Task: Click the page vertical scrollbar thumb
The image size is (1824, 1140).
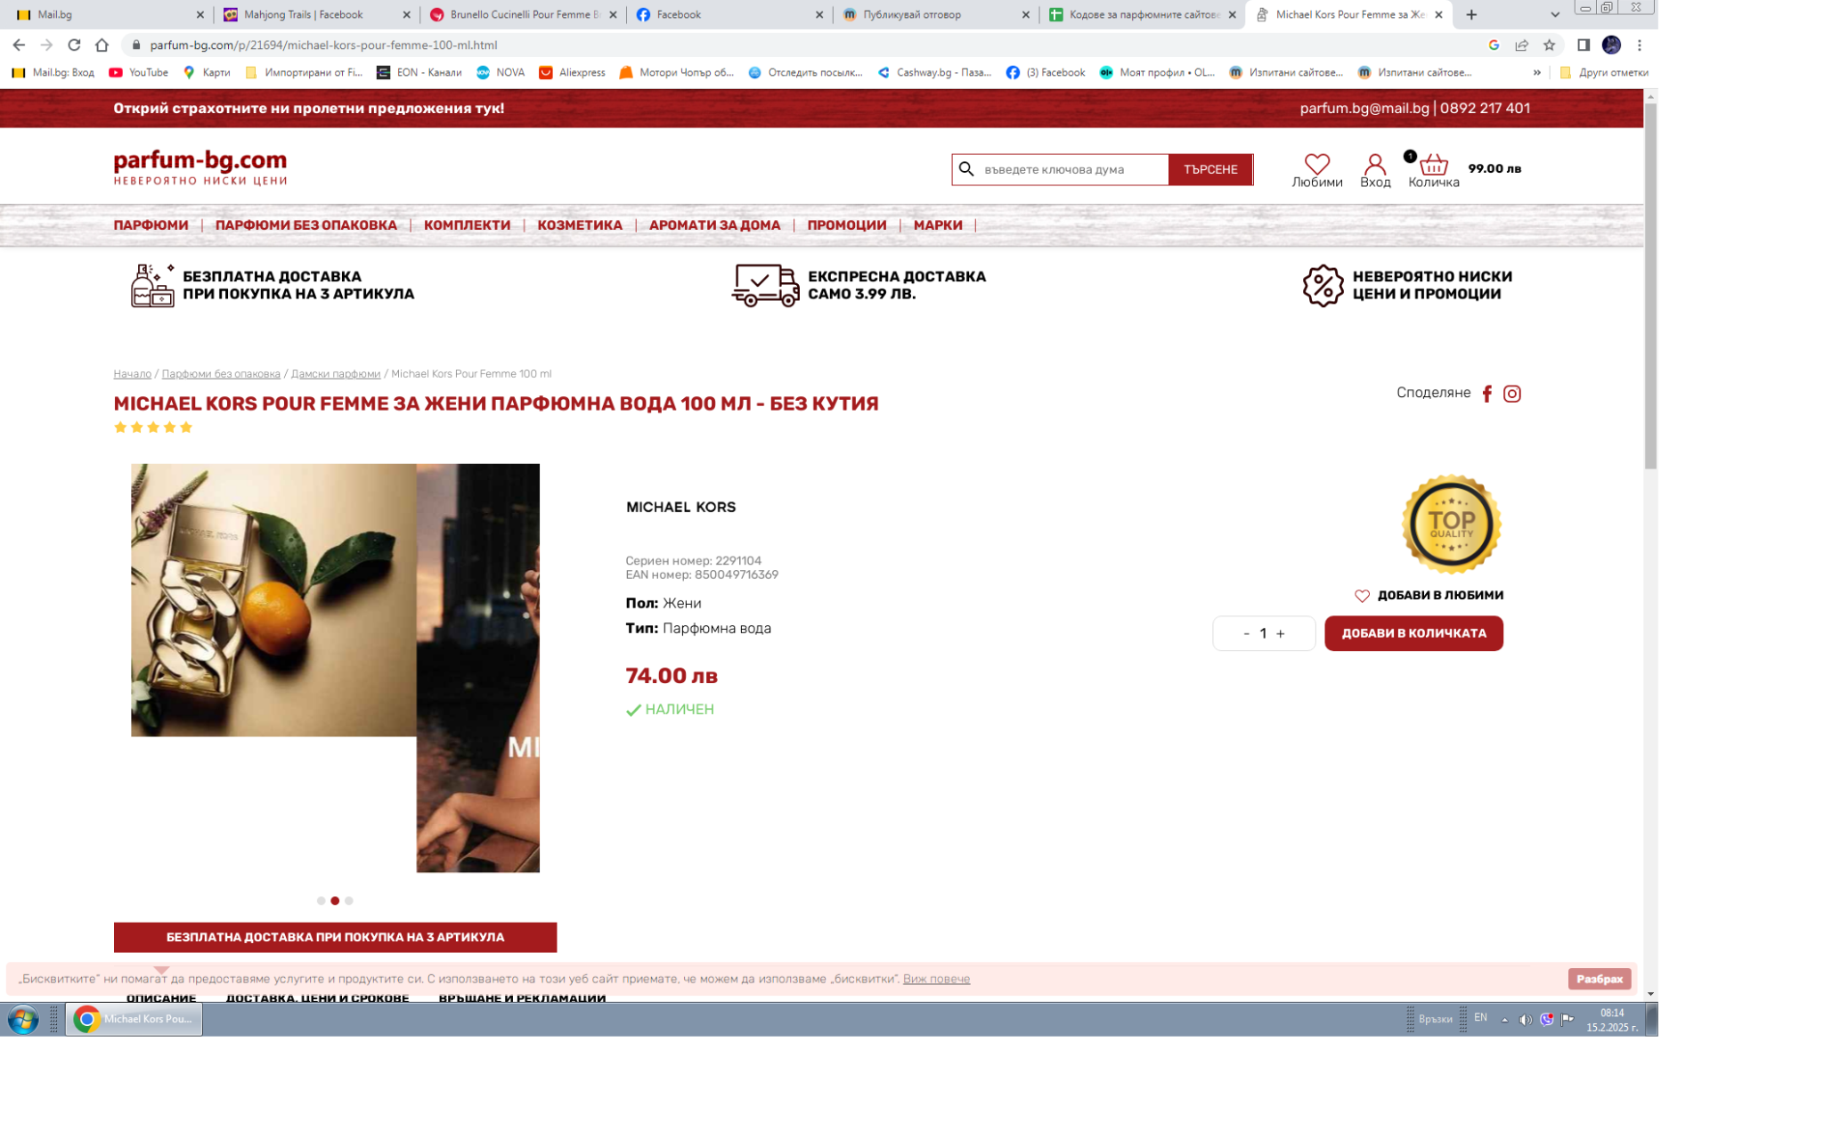Action: click(x=1649, y=285)
